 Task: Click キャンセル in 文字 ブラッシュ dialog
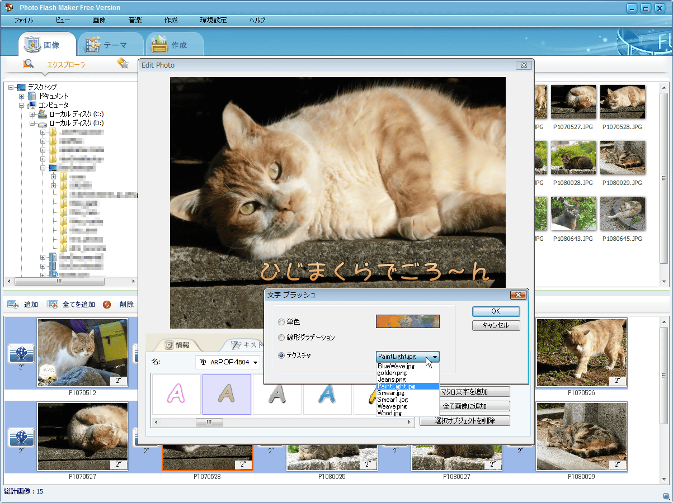[x=496, y=325]
